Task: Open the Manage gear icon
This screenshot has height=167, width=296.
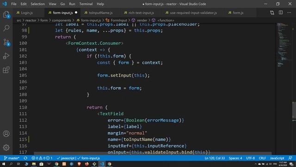Action: coord(6,148)
